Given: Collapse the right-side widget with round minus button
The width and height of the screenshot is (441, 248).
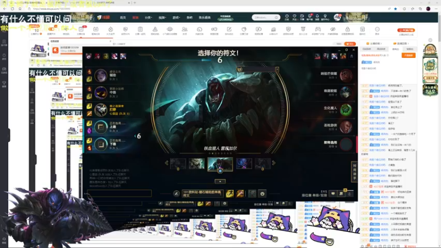Looking at the screenshot, I should [x=430, y=40].
